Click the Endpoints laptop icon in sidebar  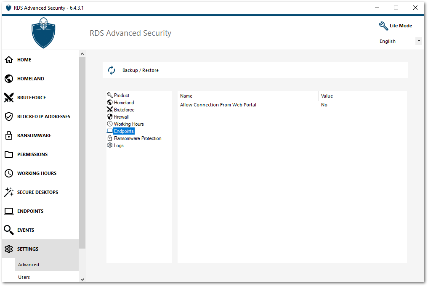click(x=9, y=211)
